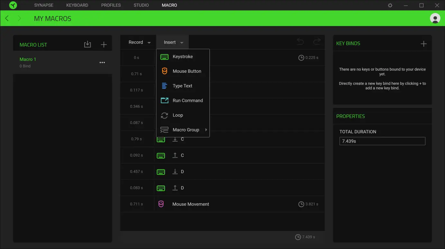
Task: Add a new macro with the plus button
Action: [104, 44]
